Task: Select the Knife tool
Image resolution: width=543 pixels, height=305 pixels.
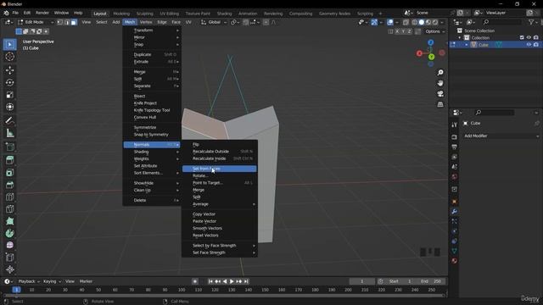Action: click(x=9, y=209)
